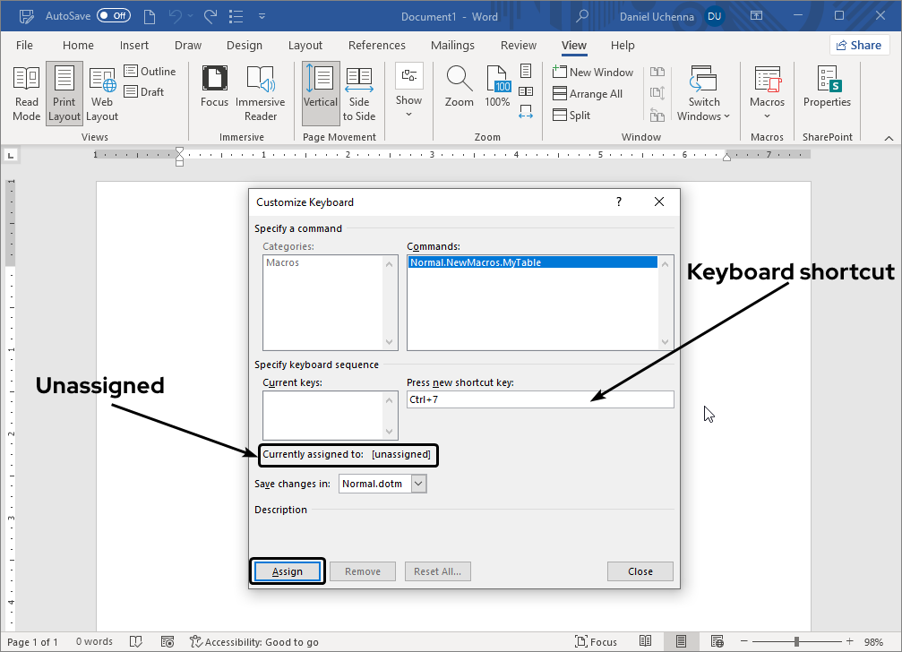The height and width of the screenshot is (652, 902).
Task: Open the Save changes in Normal.dotm dropdown
Action: tap(417, 482)
